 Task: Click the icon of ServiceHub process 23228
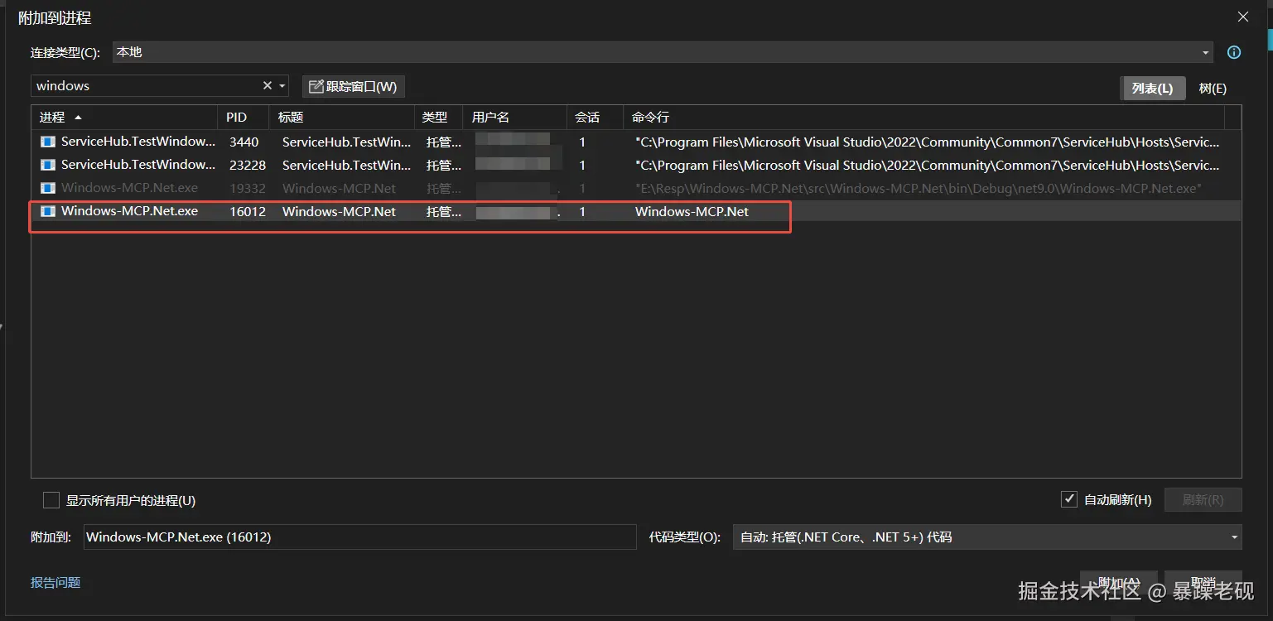click(x=48, y=165)
